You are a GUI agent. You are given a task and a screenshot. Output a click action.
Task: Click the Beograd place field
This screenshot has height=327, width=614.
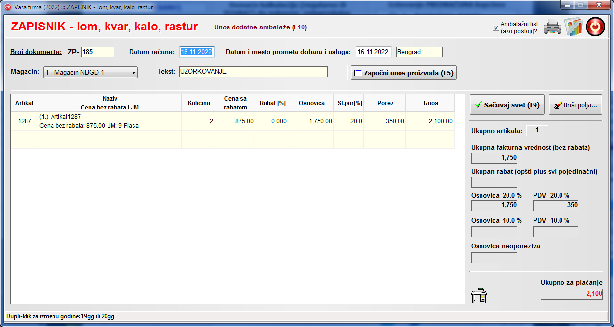click(x=419, y=52)
